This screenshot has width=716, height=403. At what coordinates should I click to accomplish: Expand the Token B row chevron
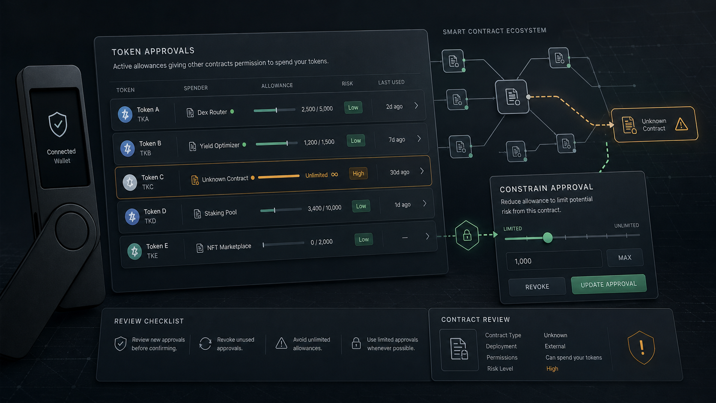[x=419, y=139]
